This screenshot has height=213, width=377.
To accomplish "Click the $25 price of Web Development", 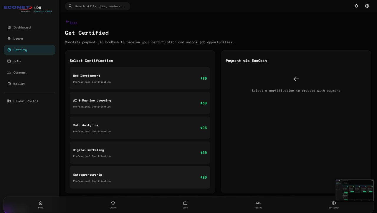I will click(204, 78).
